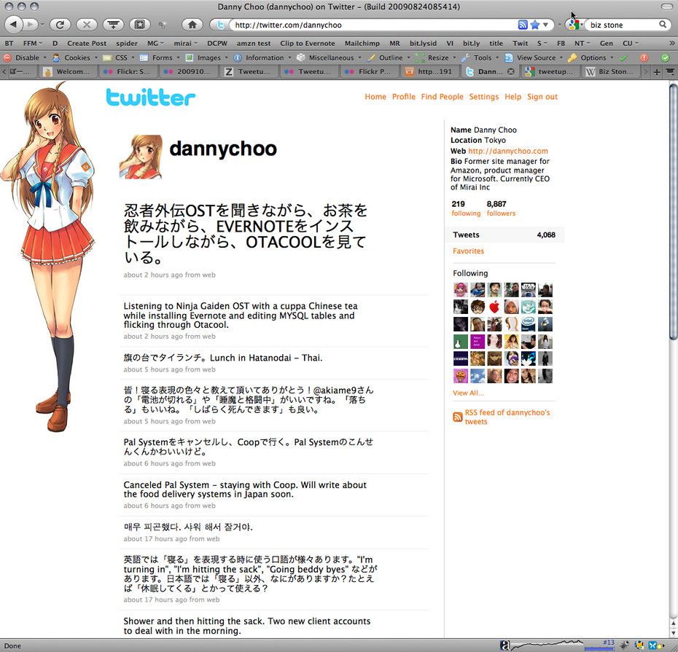Viewport: 678px width, 652px height.
Task: Open the Miscellaneous dropdown menu
Action: pyautogui.click(x=329, y=58)
